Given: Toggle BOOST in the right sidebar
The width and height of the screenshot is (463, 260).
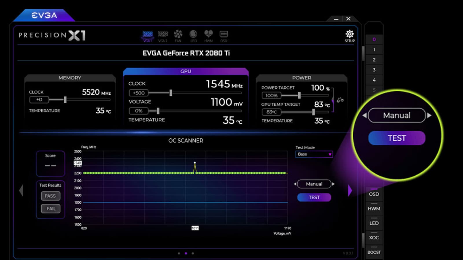Looking at the screenshot, I should (374, 252).
